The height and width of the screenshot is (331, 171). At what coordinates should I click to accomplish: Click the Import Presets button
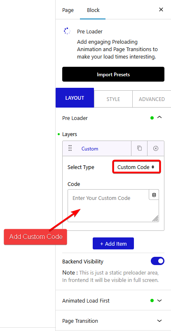coord(113,74)
